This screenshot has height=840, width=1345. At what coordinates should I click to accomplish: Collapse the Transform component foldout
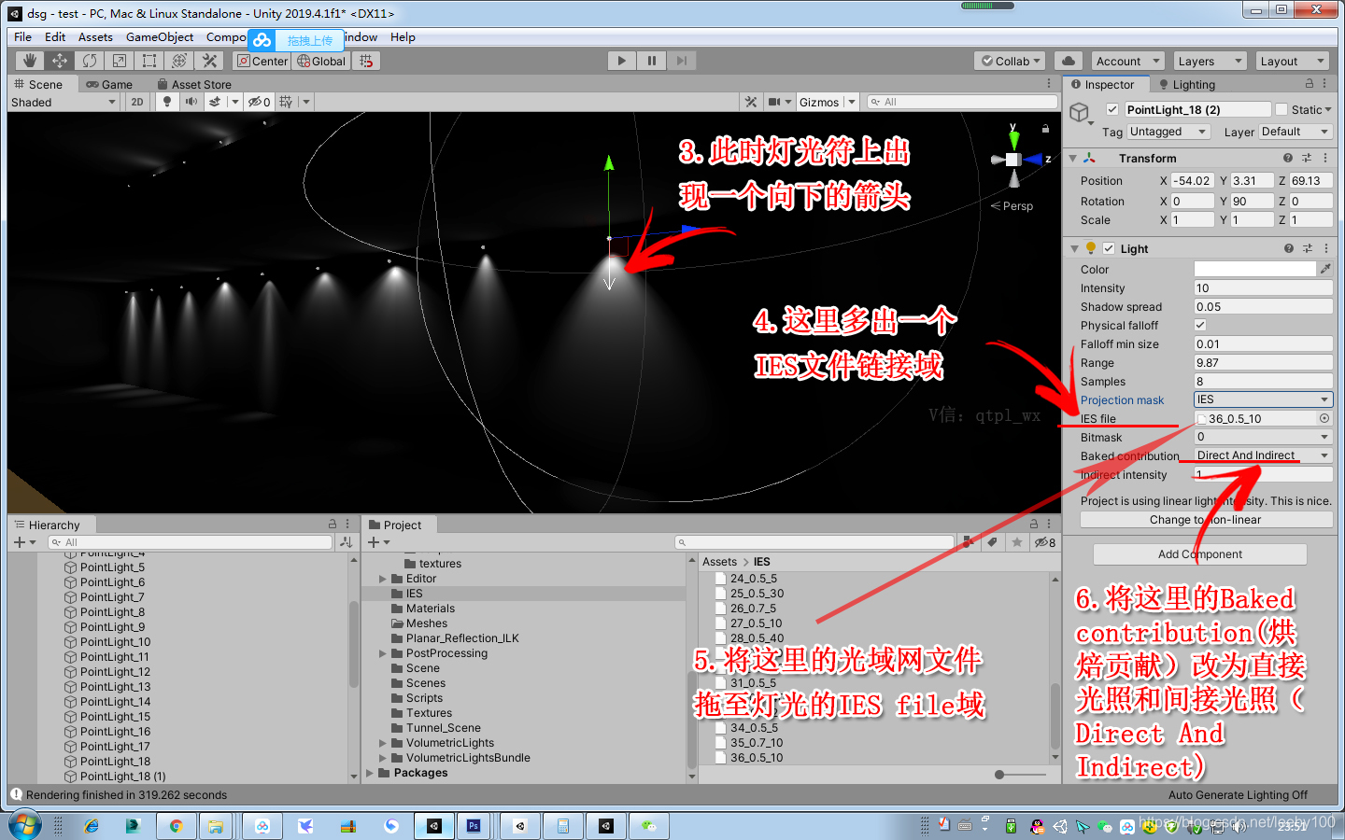click(x=1073, y=158)
